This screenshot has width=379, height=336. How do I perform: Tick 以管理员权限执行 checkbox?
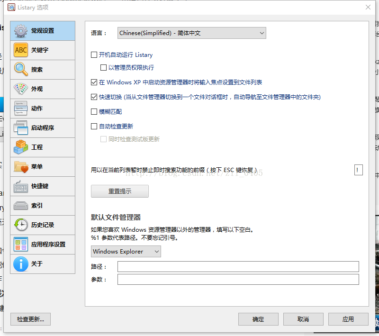point(103,67)
